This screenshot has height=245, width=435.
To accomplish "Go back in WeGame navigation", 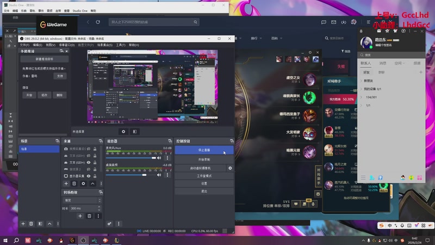I will 88,22.
